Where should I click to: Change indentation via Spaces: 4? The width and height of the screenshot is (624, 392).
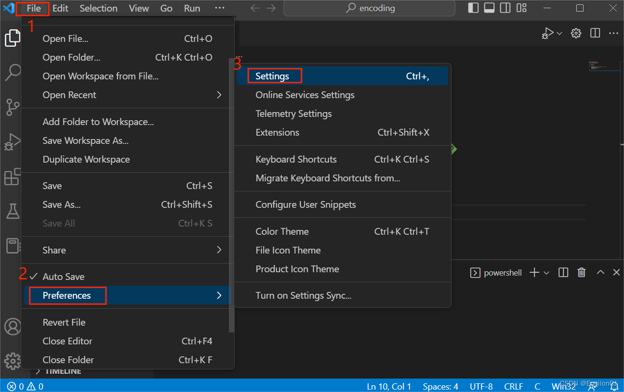440,386
